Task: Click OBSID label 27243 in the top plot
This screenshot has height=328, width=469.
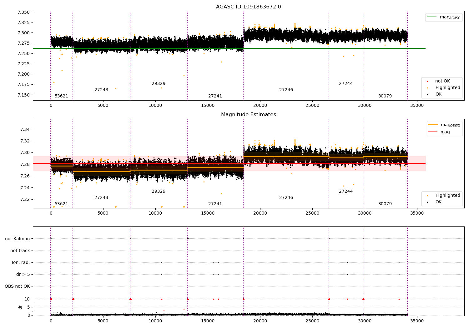Action: [101, 90]
